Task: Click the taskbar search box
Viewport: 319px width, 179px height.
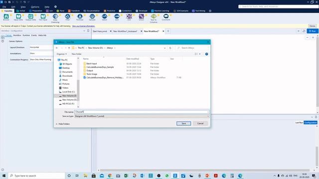Action: [36, 176]
